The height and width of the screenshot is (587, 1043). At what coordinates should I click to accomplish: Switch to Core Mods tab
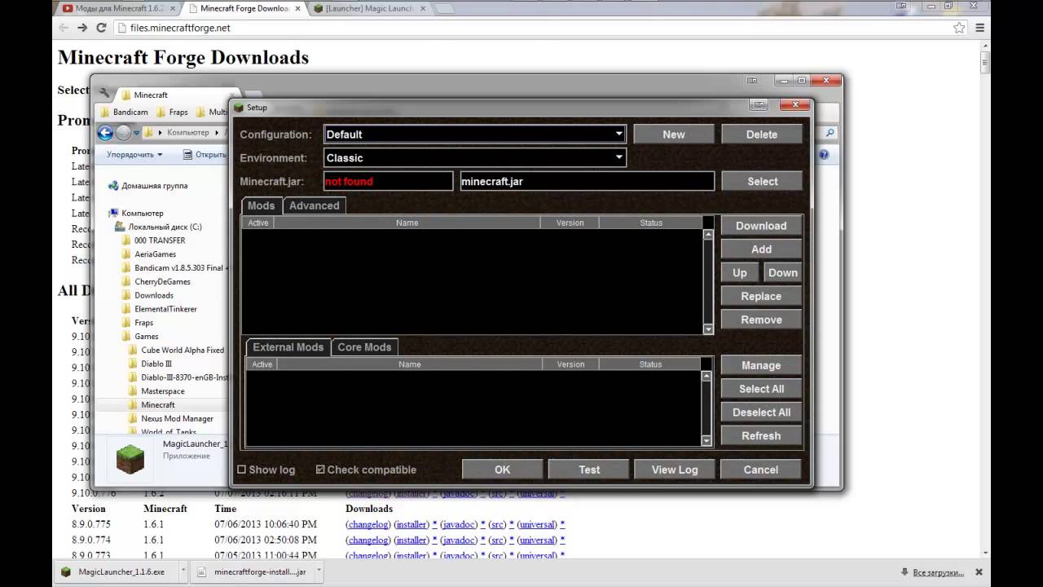tap(364, 347)
